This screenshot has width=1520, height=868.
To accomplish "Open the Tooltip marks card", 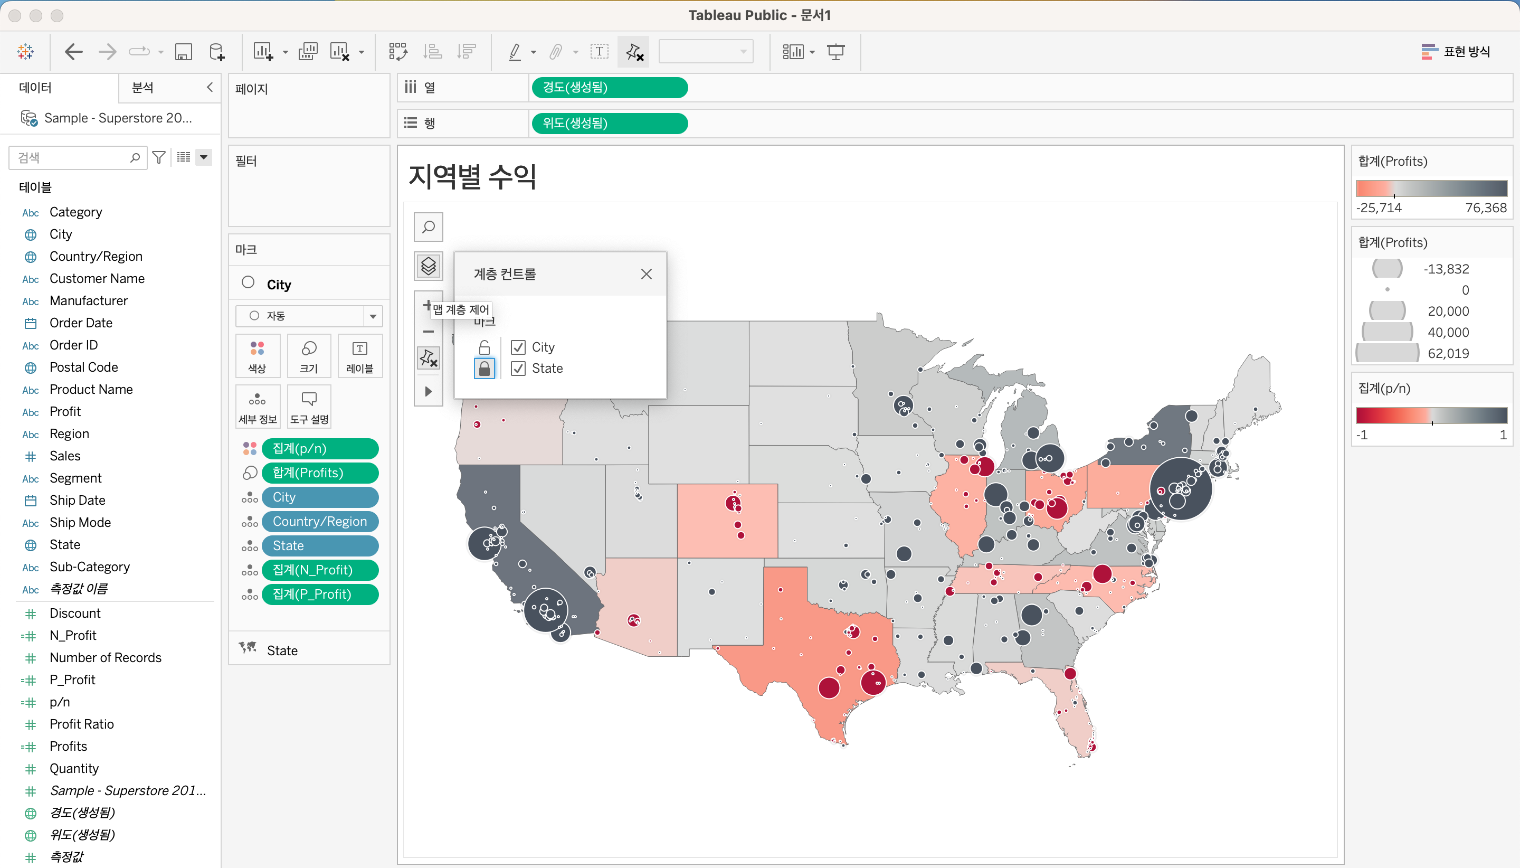I will [309, 407].
